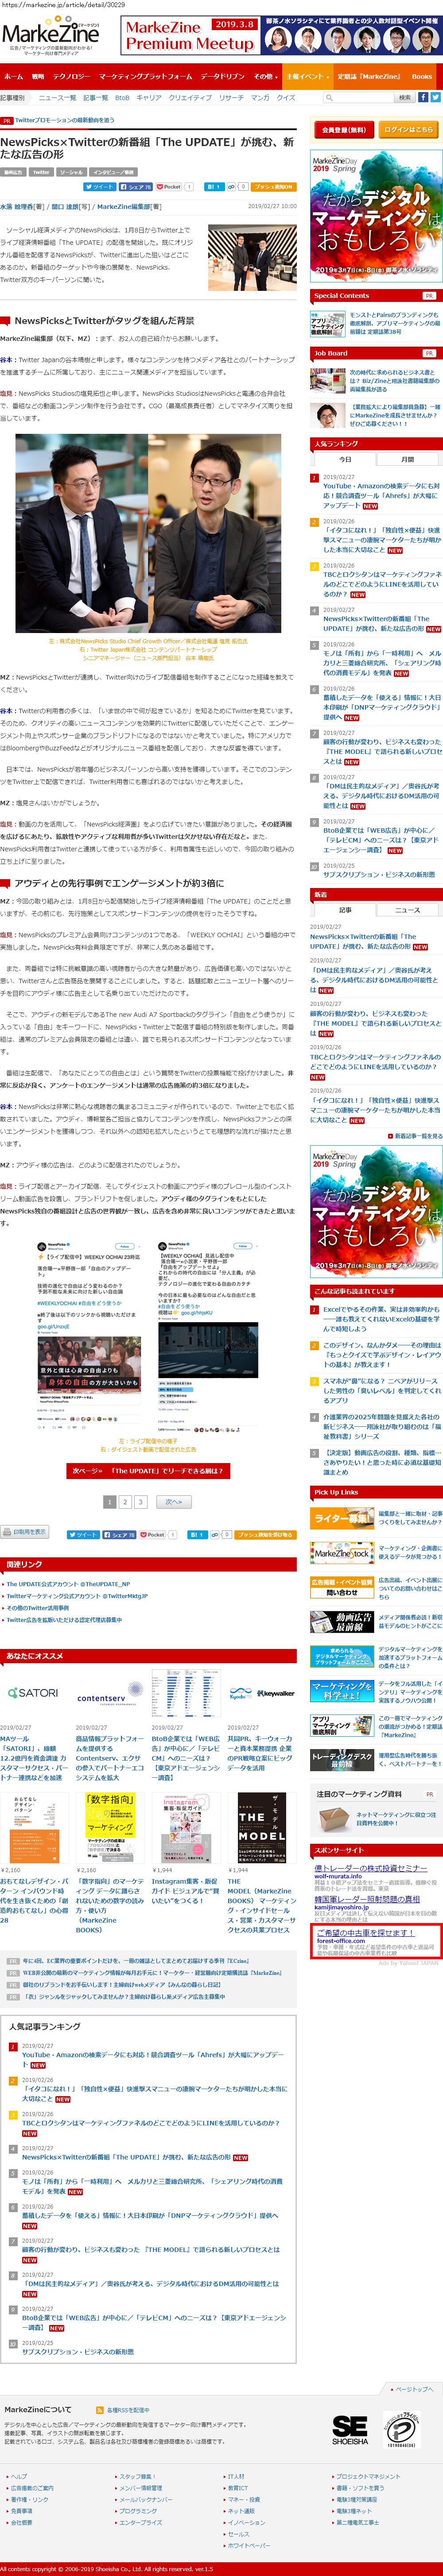
Task: Click the ライター募集 banner in Pick Up Links
Action: [342, 1519]
